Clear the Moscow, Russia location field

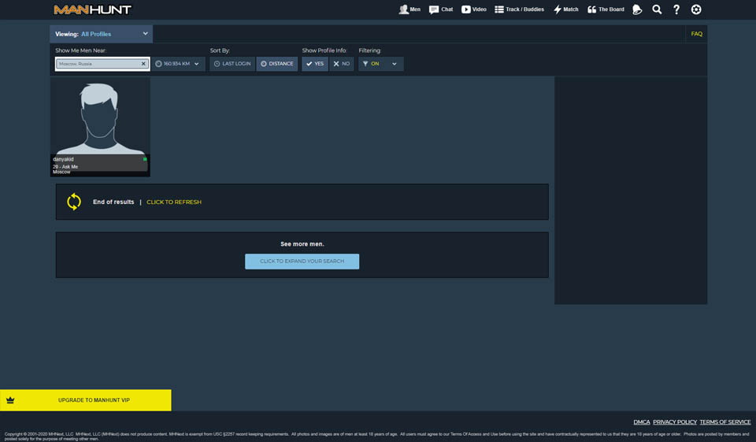(143, 64)
